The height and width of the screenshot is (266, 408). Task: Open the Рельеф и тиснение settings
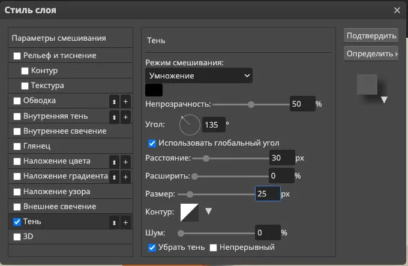[x=71, y=55]
